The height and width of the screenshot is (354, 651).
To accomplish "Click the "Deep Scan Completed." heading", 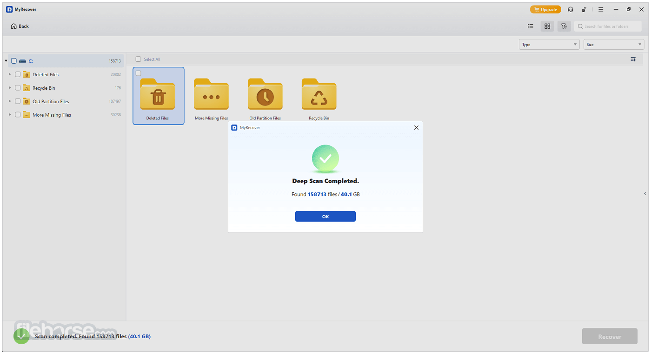I will [x=325, y=181].
